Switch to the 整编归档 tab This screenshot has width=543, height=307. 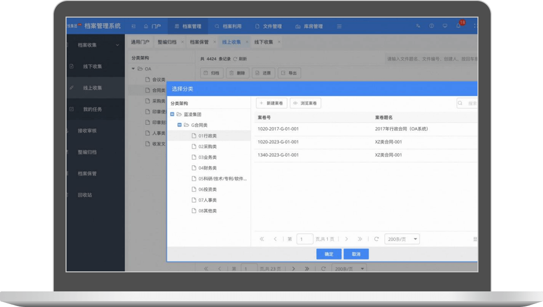pos(167,42)
